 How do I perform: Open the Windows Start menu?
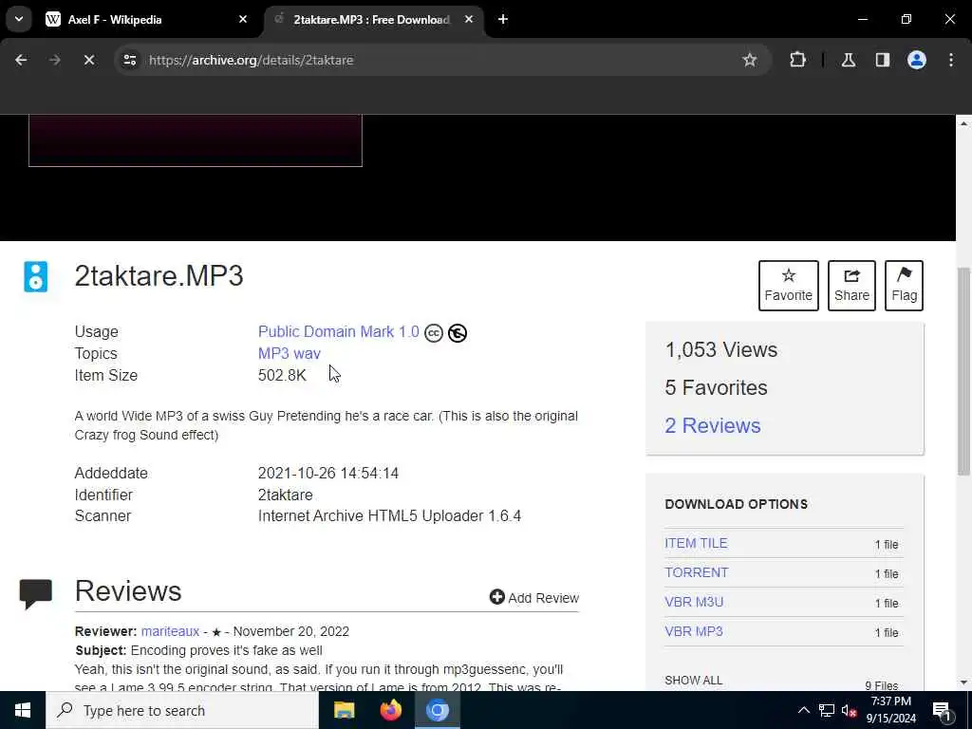click(23, 710)
